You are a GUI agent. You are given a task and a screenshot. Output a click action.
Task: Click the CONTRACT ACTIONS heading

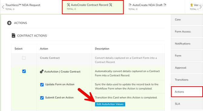click(32, 36)
